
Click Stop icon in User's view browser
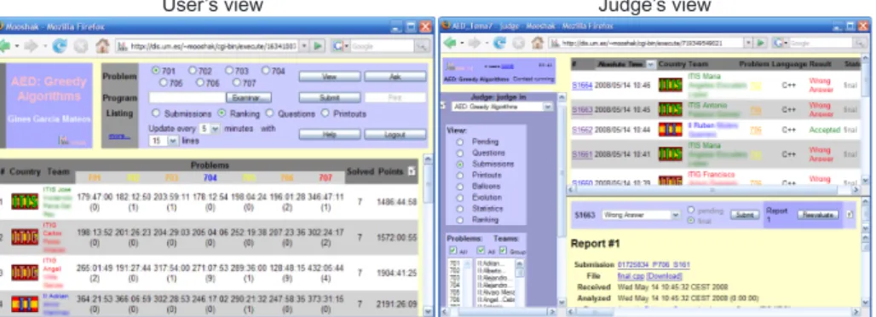pyautogui.click(x=81, y=46)
